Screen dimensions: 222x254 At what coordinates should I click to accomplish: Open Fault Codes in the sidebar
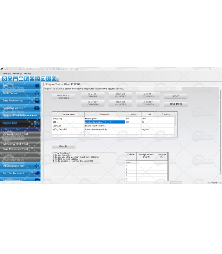click(x=20, y=93)
